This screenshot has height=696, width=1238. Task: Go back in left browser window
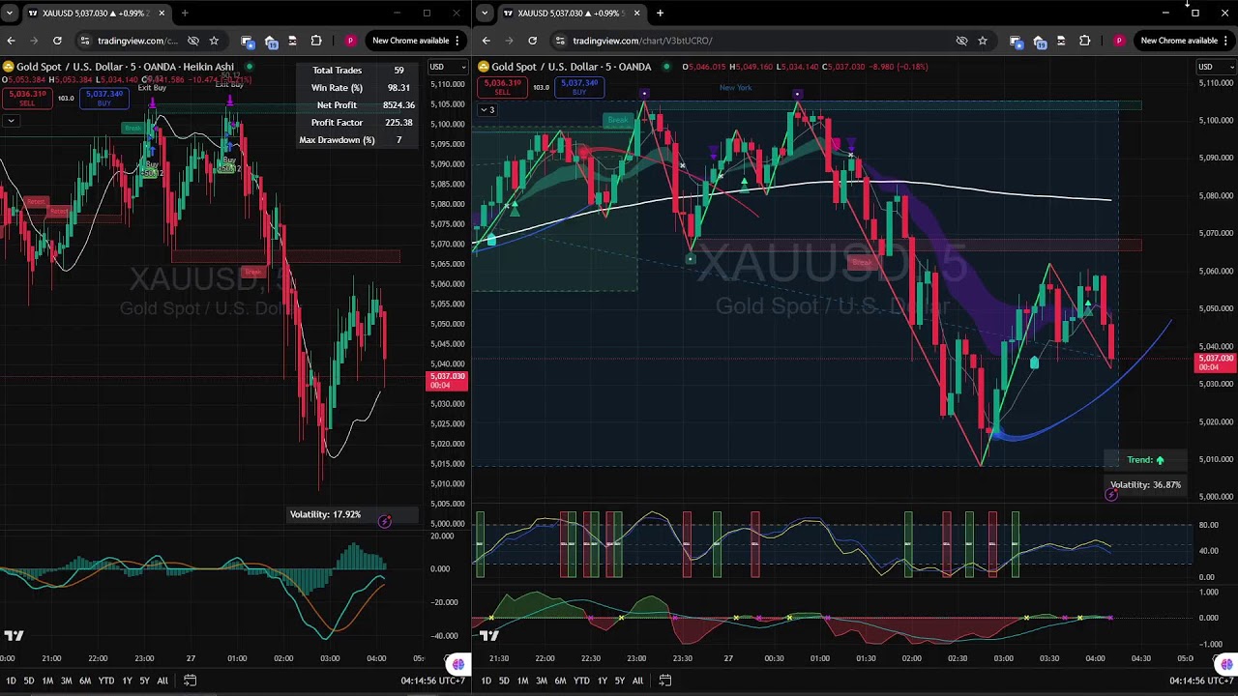coord(11,41)
